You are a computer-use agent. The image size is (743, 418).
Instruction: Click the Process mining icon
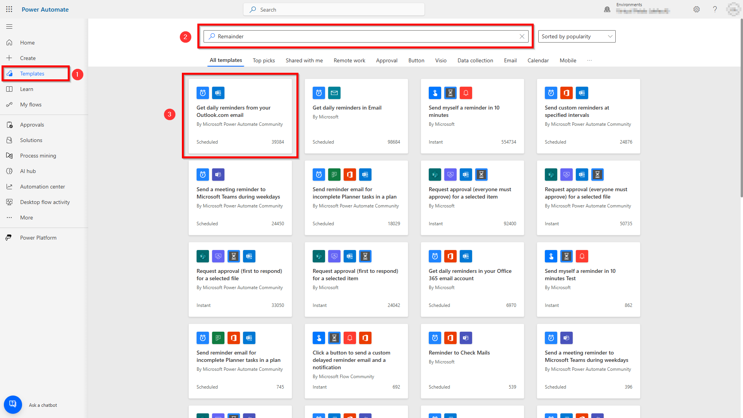[9, 156]
